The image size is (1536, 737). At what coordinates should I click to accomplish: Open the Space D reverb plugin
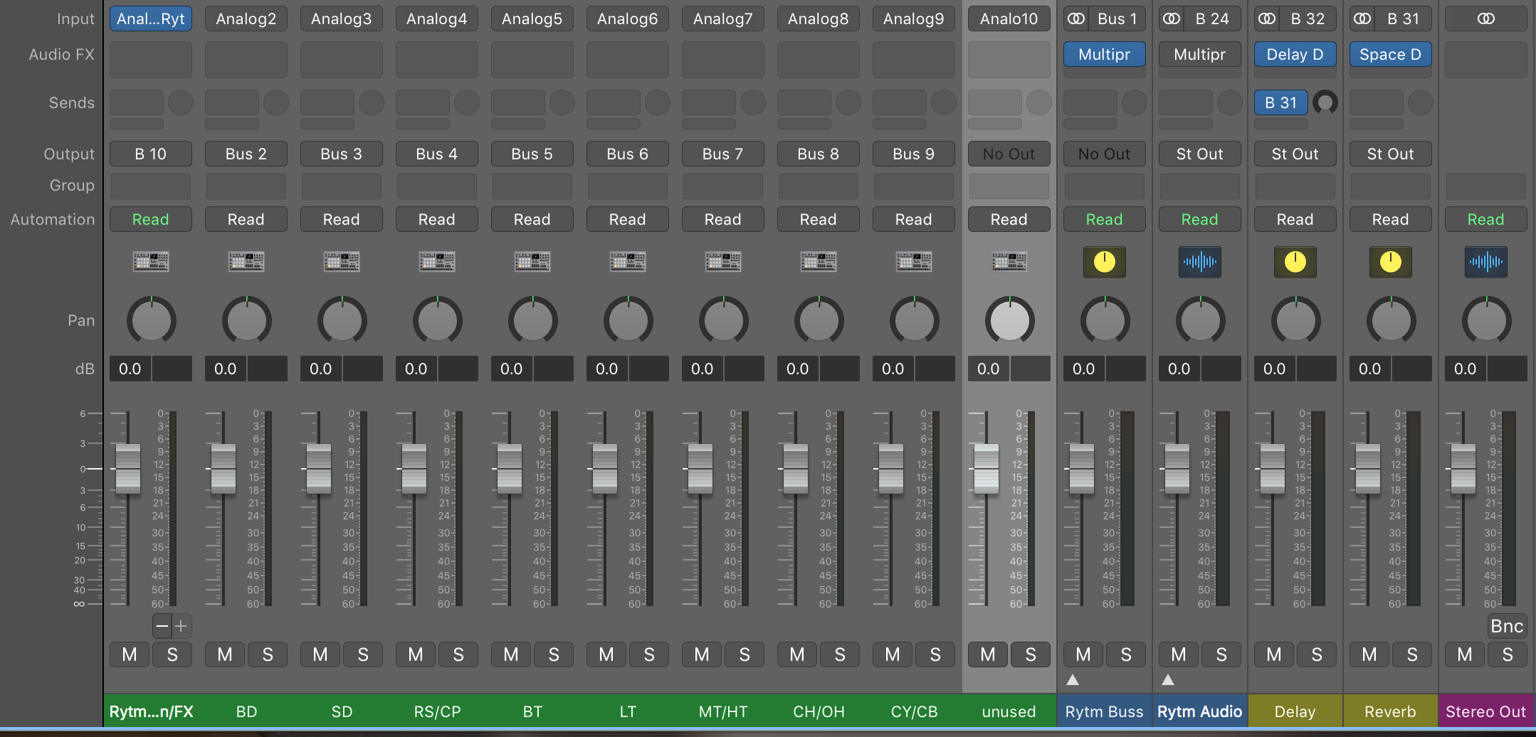pyautogui.click(x=1390, y=55)
